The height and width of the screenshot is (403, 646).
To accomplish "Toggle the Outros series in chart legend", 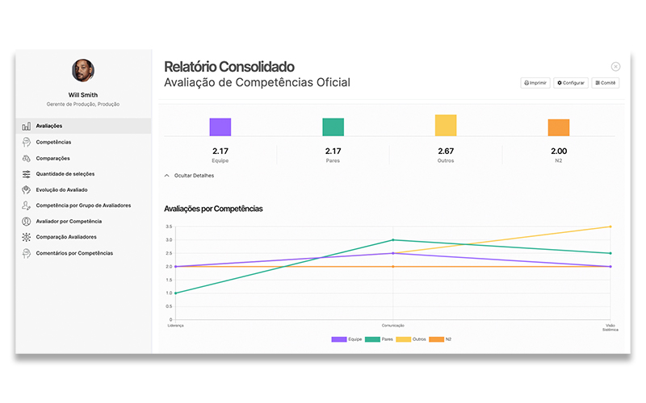I will [412, 339].
